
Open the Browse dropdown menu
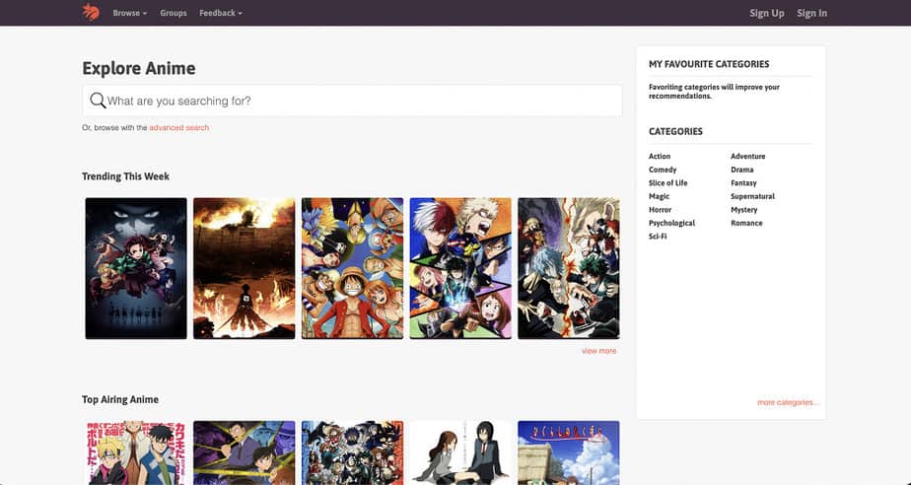[129, 13]
